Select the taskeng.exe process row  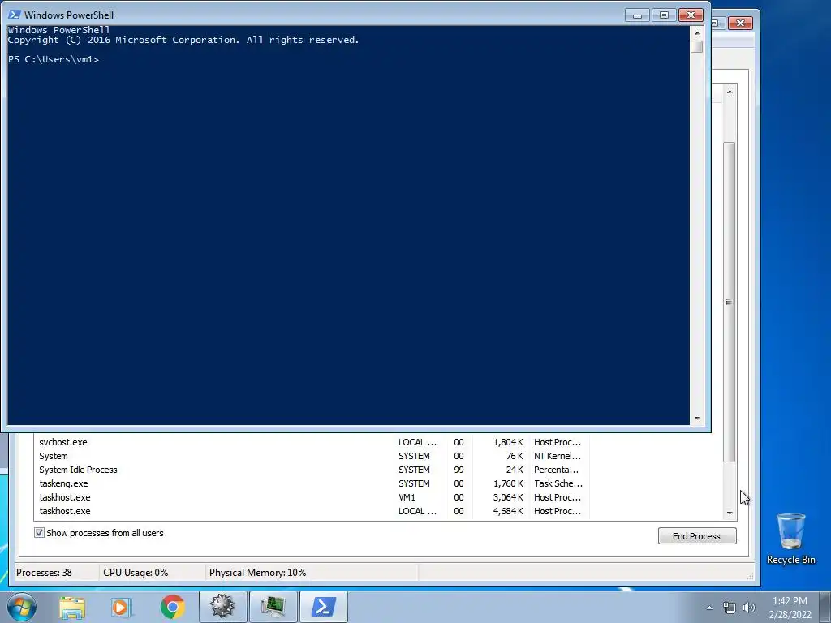311,483
